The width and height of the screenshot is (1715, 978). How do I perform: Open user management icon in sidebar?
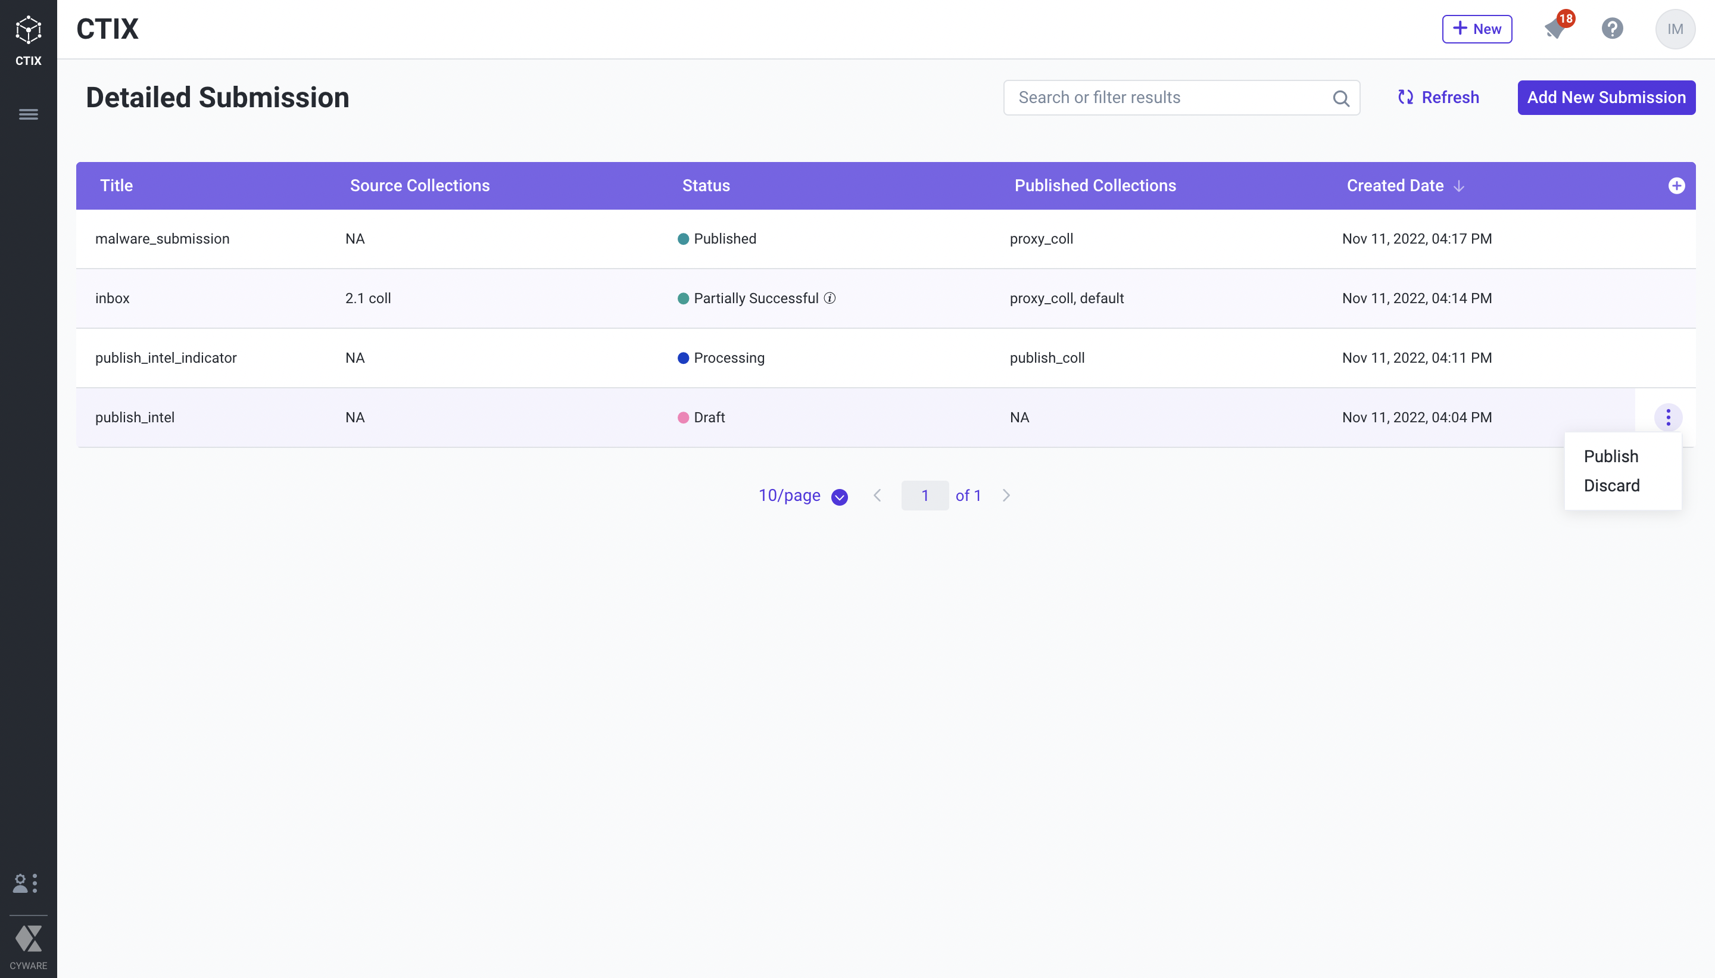(26, 883)
